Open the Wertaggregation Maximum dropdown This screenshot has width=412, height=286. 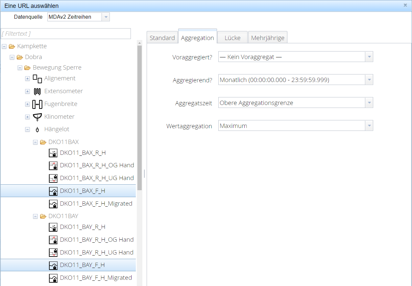(369, 126)
